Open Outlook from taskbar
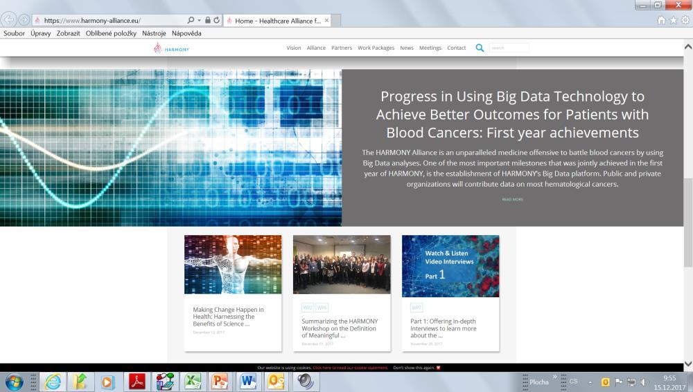 point(276,382)
